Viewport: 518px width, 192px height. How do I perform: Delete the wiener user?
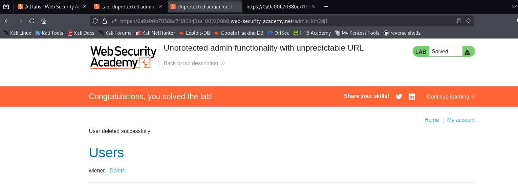coord(117,171)
